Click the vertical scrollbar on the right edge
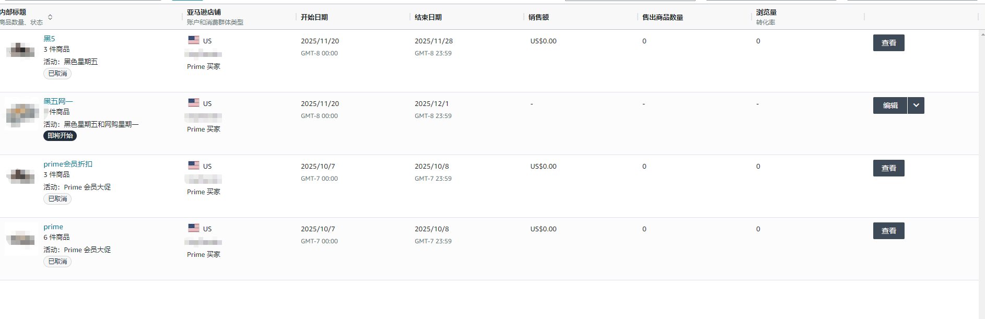Viewport: 985px width, 319px height. pyautogui.click(x=982, y=157)
